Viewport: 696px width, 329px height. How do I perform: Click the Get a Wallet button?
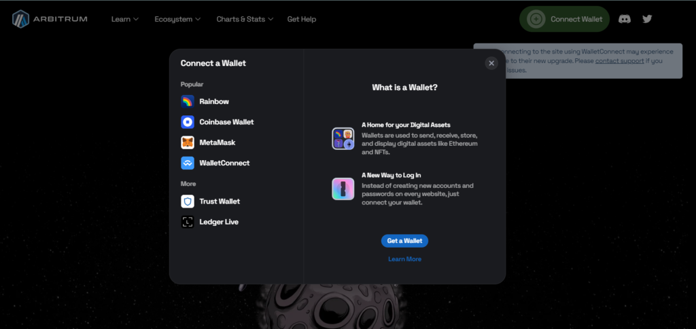click(x=404, y=241)
